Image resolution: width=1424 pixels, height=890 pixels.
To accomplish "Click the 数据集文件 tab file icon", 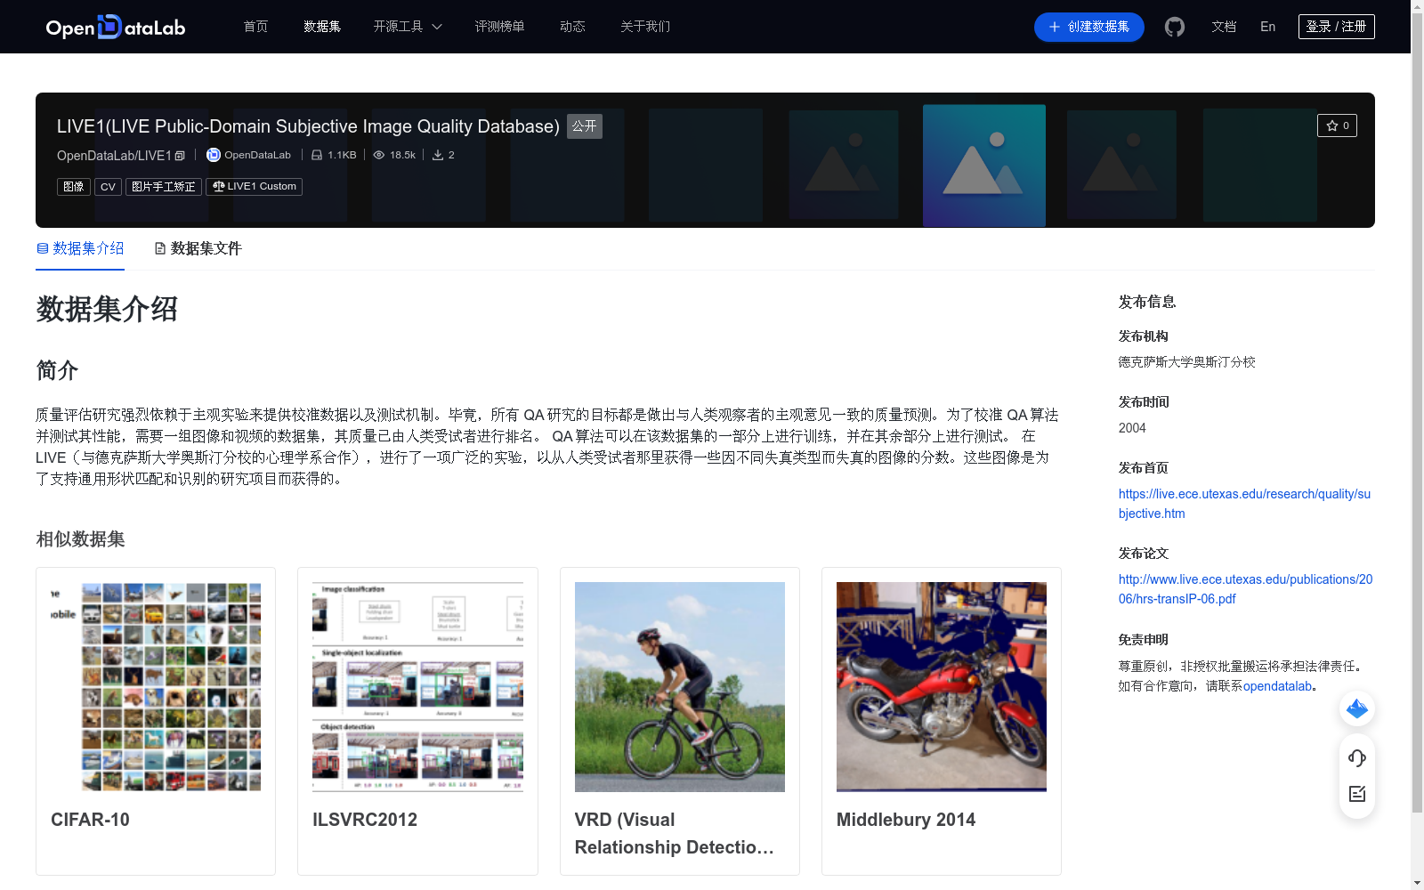I will coord(160,248).
